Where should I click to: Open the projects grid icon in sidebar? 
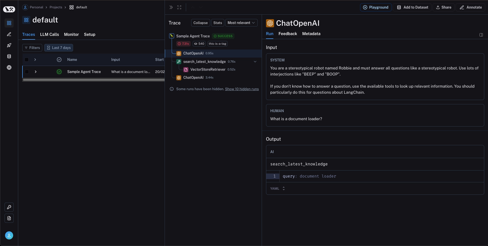[x=9, y=23]
